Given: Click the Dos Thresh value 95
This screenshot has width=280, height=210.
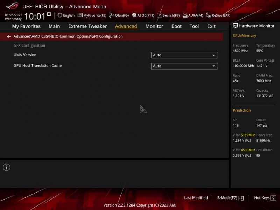Looking at the screenshot, I should 258,155.
